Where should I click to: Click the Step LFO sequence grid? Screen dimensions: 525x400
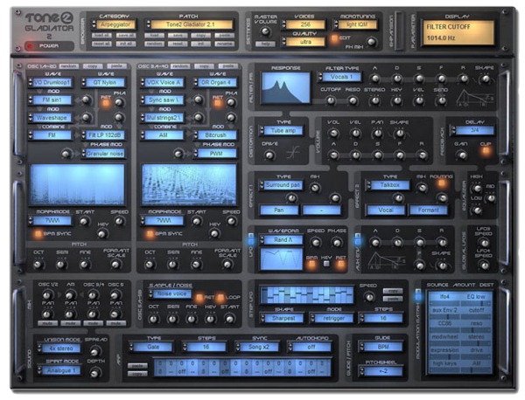coord(306,294)
